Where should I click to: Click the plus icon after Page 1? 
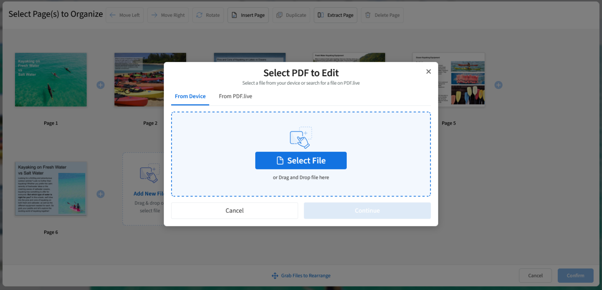[x=101, y=85]
